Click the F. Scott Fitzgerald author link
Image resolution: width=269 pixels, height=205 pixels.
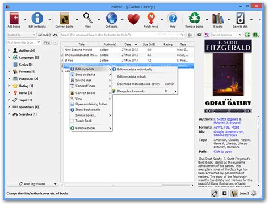(x=226, y=119)
